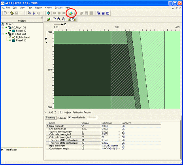
Task: Zoom in with the magnifier plus icon
Action: 59,19
